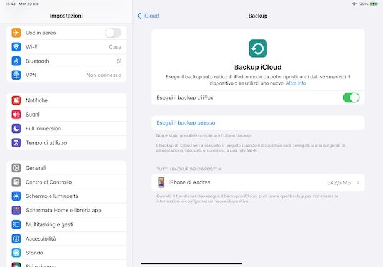Open VPN settings row
This screenshot has width=383, height=267.
67,75
